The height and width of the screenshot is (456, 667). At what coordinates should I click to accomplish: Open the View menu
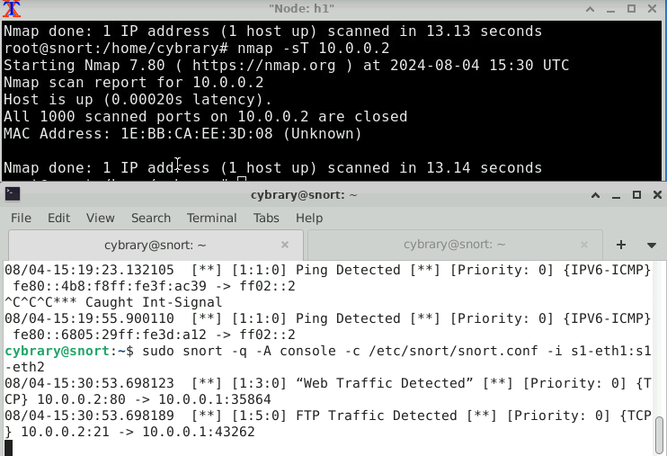(x=101, y=218)
